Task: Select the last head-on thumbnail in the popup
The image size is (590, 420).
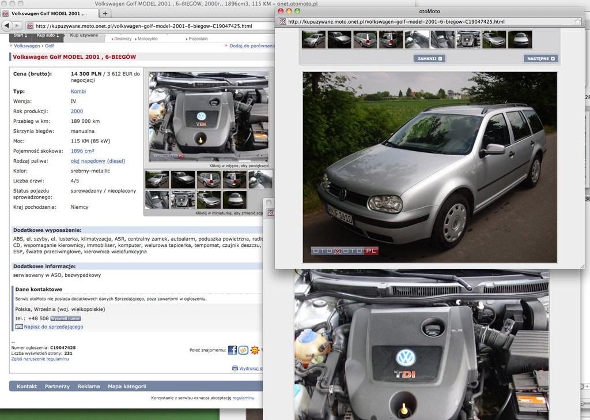Action: (x=520, y=40)
